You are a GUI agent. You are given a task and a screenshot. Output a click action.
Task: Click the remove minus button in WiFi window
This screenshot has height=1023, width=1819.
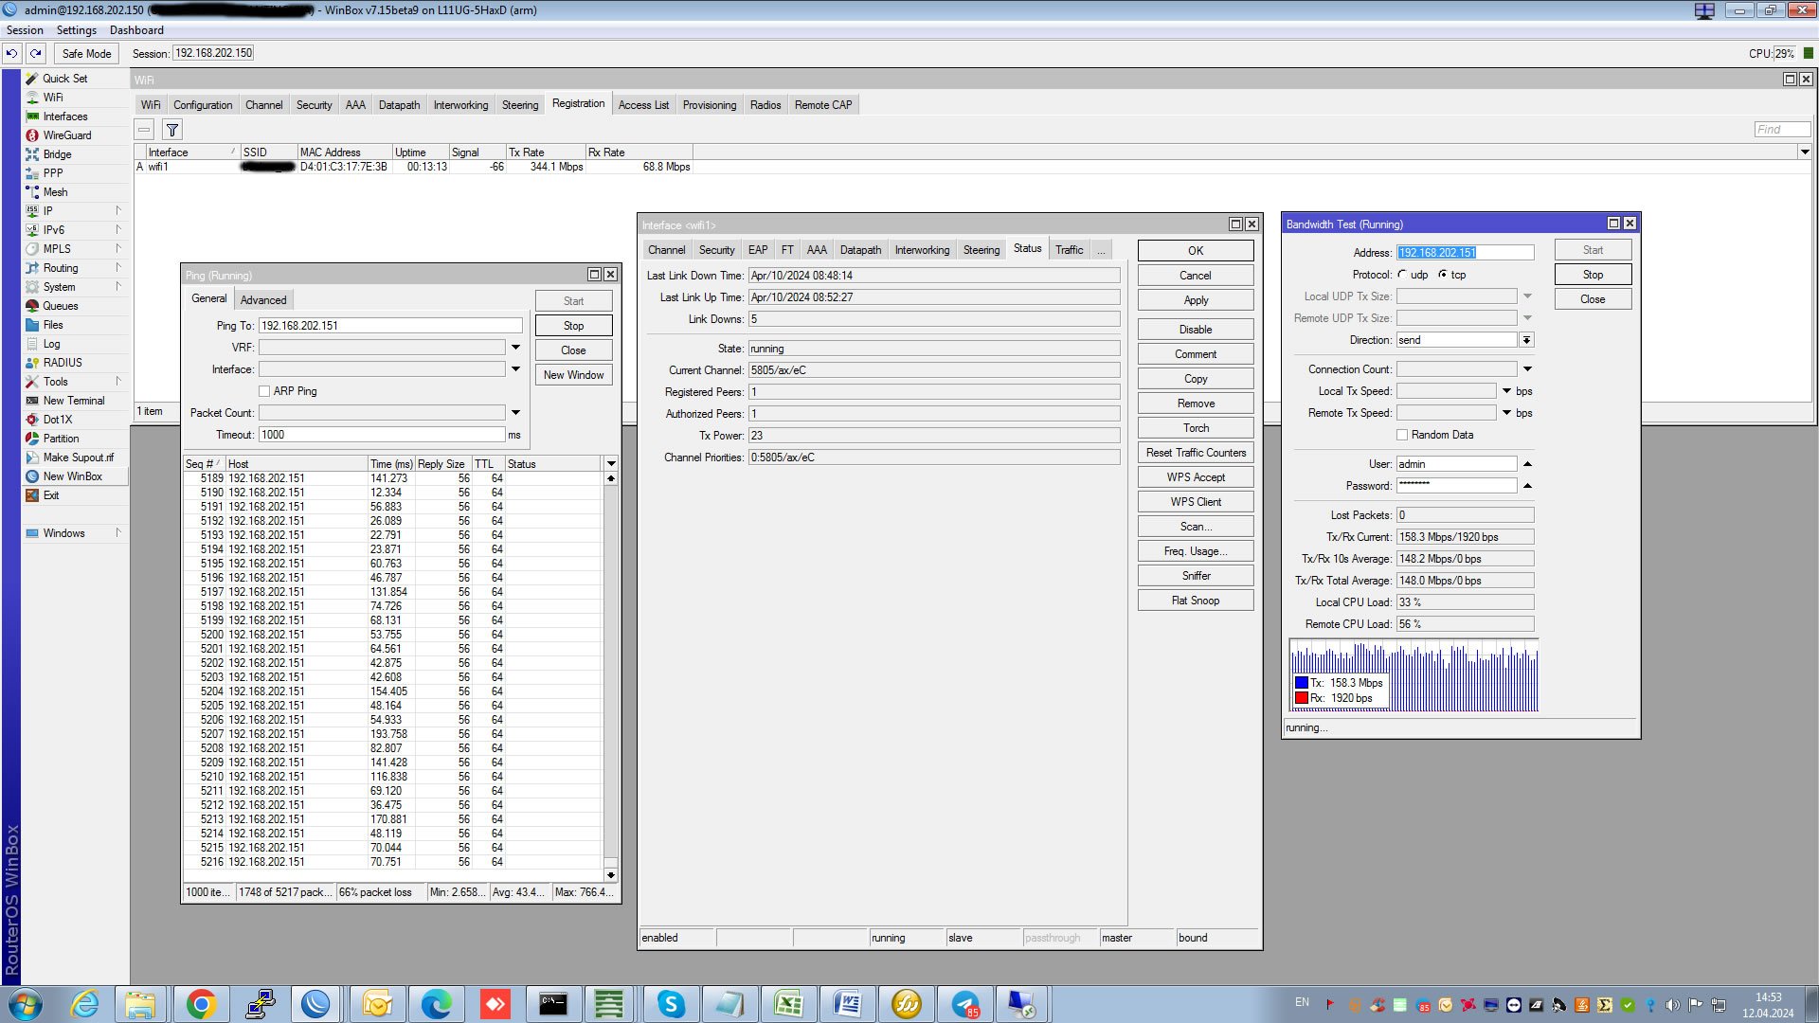(144, 130)
